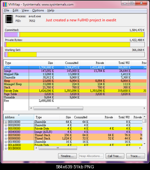Select the Private Data summary row
150x170 pixels.
click(x=75, y=91)
